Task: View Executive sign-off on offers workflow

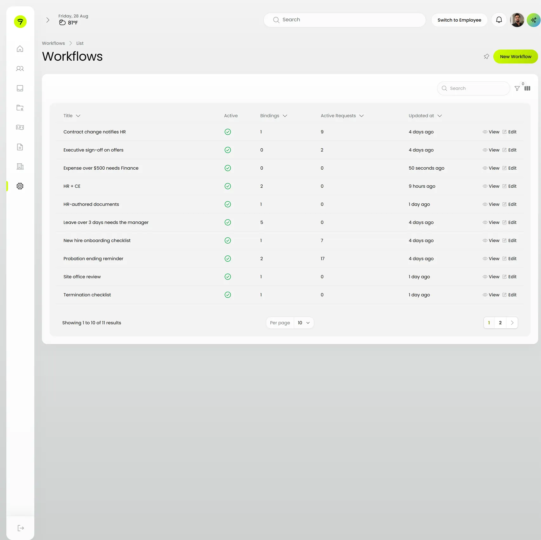Action: tap(491, 150)
